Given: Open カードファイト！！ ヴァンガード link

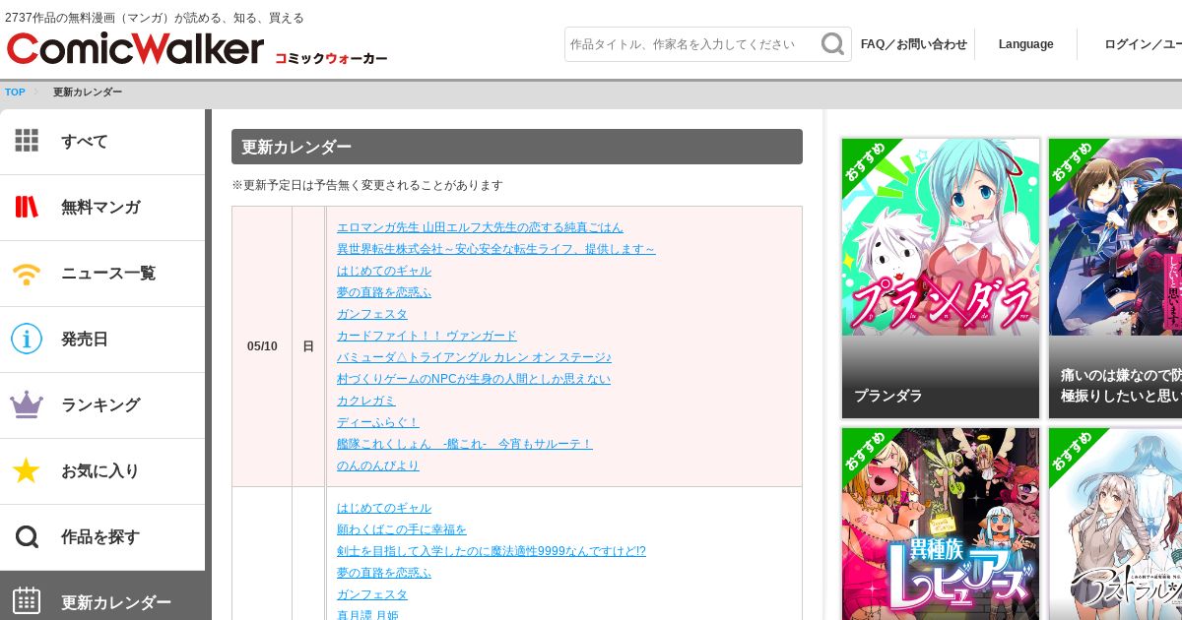Looking at the screenshot, I should point(427,336).
